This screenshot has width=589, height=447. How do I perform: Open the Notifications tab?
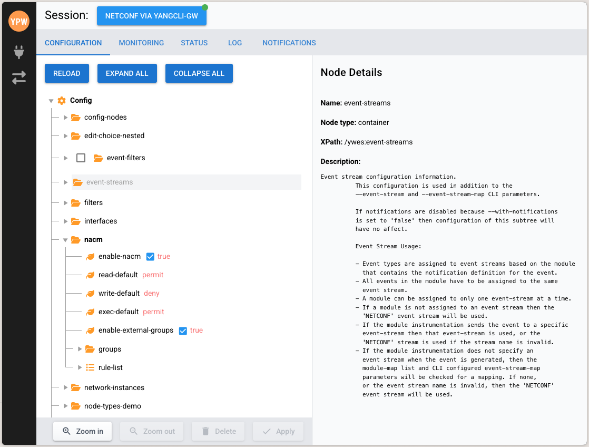click(x=289, y=43)
